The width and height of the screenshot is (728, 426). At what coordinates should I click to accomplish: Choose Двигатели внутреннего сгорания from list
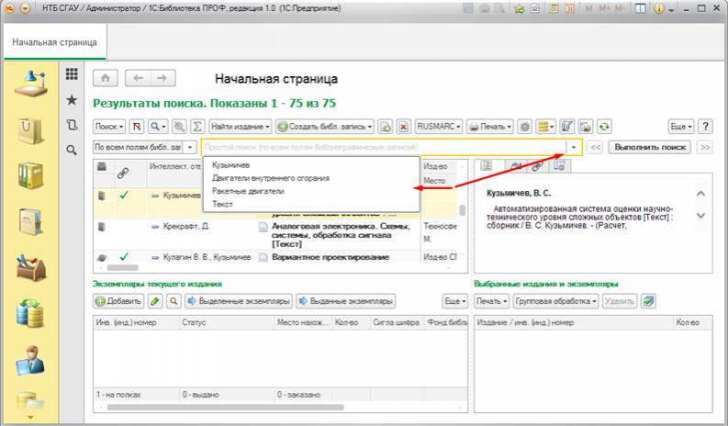point(270,178)
